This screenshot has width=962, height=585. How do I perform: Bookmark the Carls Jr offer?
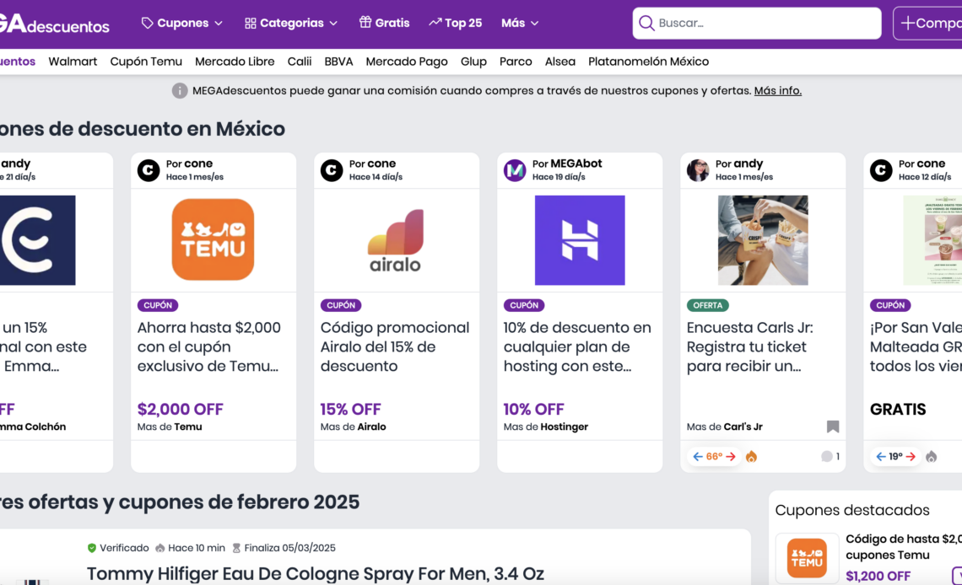833,427
